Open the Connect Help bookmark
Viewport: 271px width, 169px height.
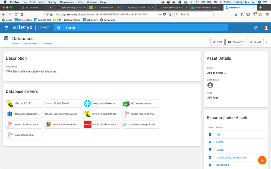(23, 20)
